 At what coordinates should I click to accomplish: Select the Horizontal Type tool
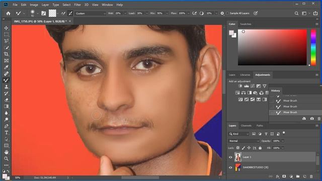[x=7, y=133]
